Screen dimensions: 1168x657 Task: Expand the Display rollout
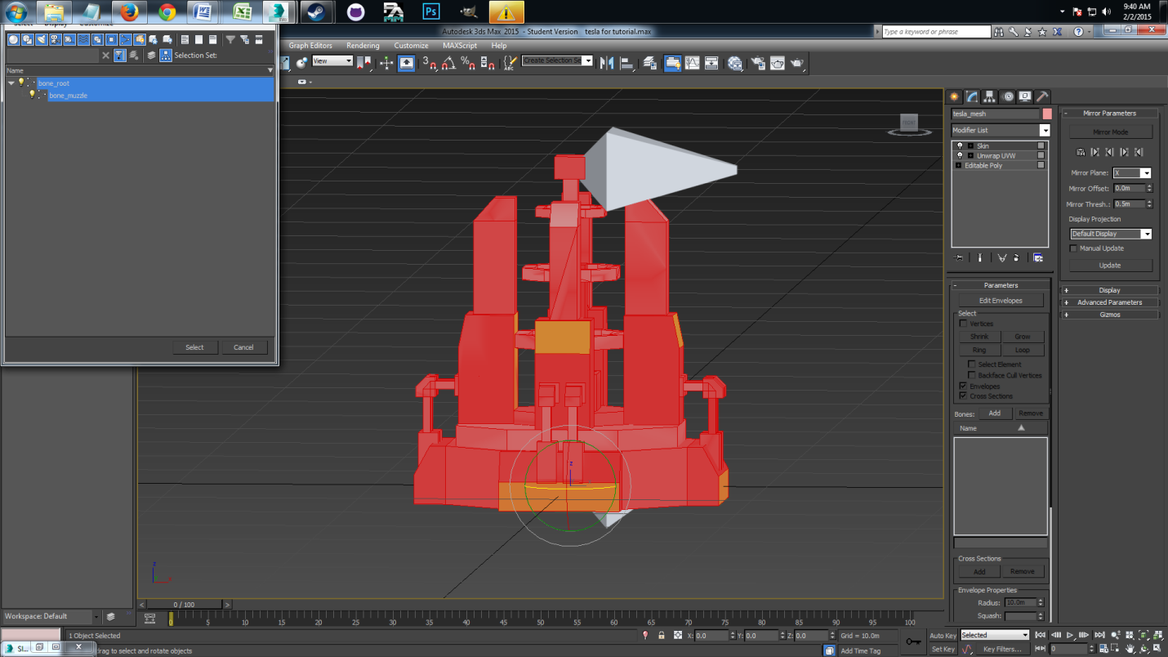tap(1109, 290)
